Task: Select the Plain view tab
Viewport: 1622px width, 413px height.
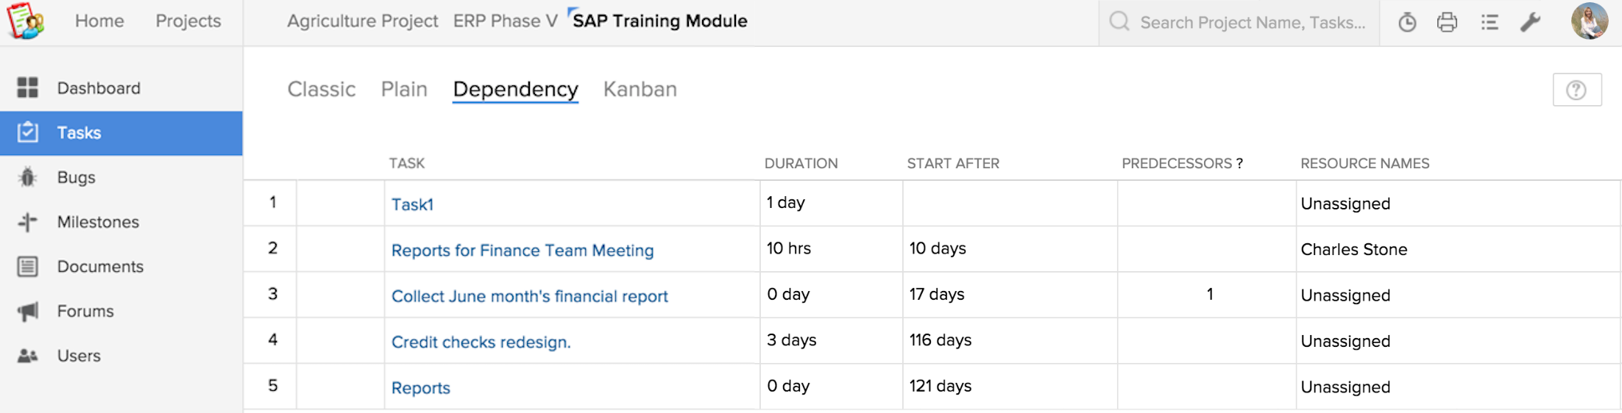Action: click(404, 90)
